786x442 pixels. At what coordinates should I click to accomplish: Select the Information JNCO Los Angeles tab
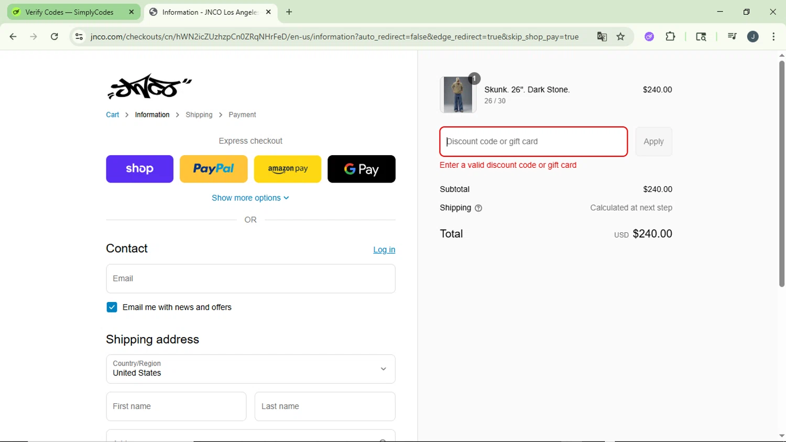211,12
